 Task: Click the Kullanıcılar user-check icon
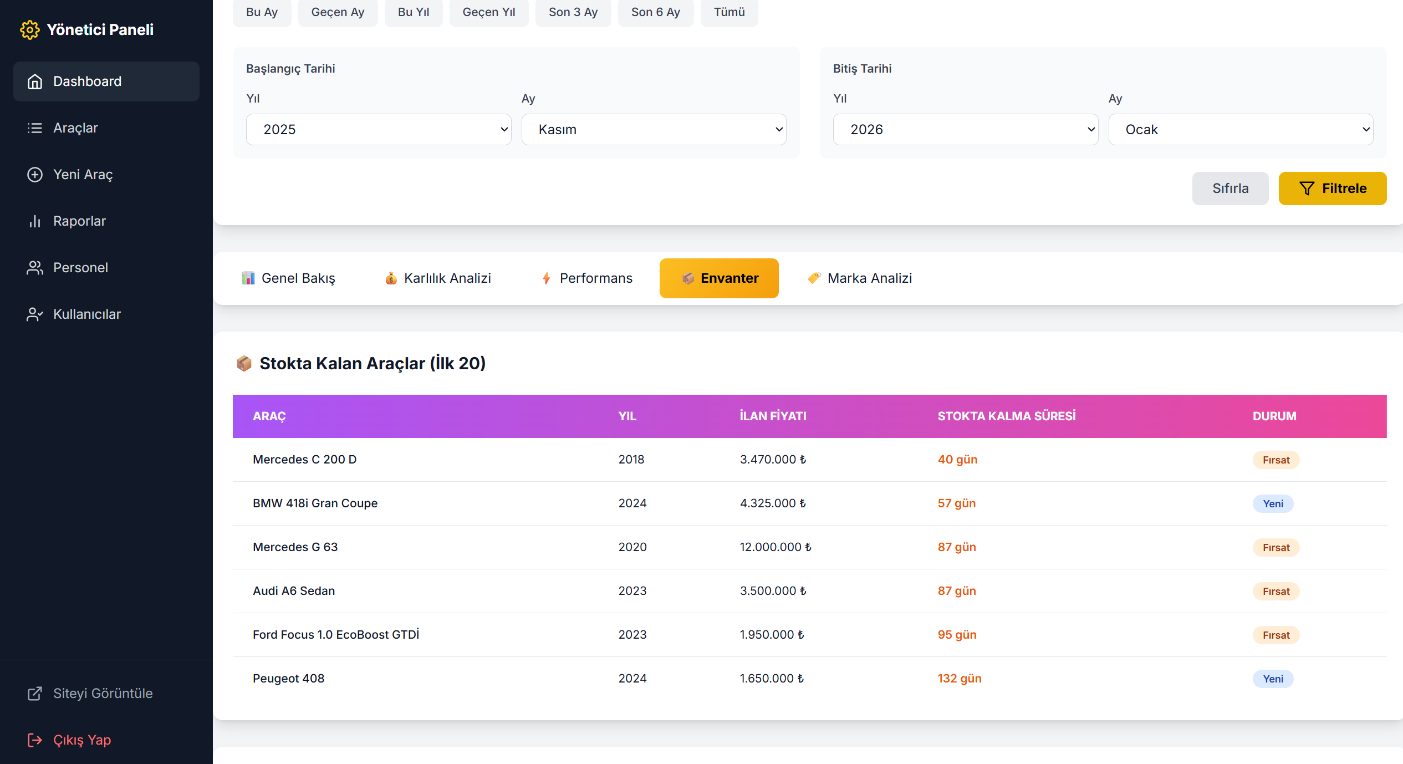pyautogui.click(x=35, y=314)
